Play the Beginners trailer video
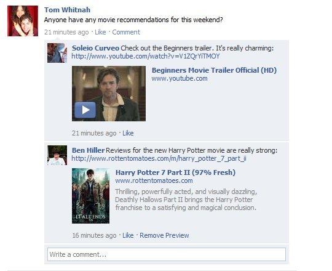332x271 pixels. pos(85,110)
